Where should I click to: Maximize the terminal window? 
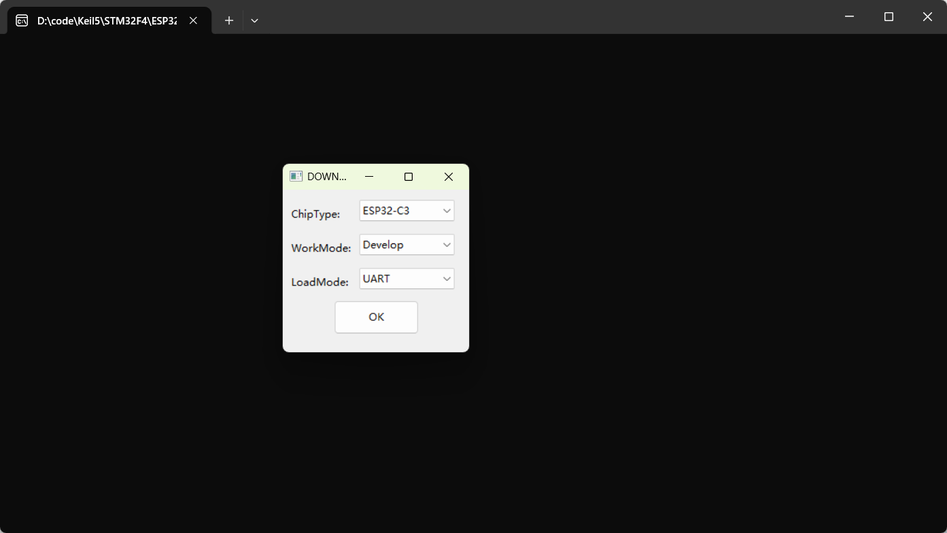[x=889, y=16]
